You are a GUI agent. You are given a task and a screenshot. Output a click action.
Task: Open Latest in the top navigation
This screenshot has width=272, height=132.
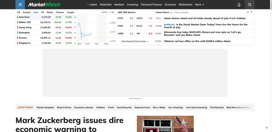[93, 5]
